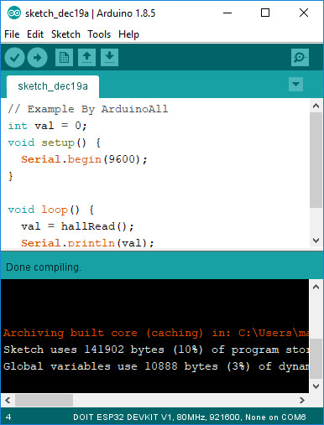This screenshot has width=324, height=425.
Task: Open the Edit menu
Action: point(35,34)
